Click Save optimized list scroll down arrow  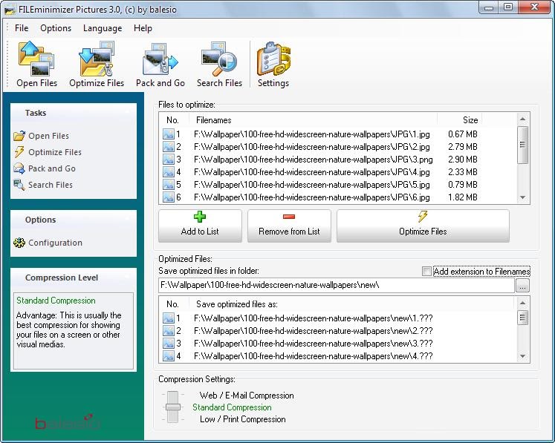(x=523, y=356)
